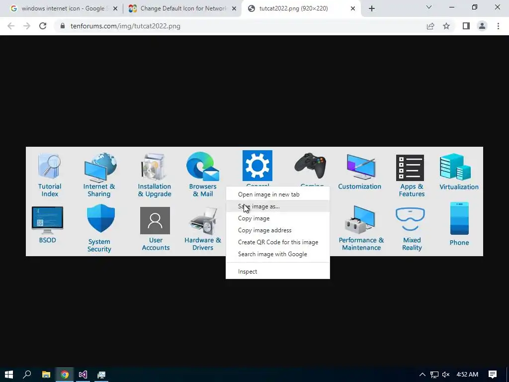This screenshot has width=509, height=382.
Task: Open a new tab with plus button
Action: (x=372, y=9)
